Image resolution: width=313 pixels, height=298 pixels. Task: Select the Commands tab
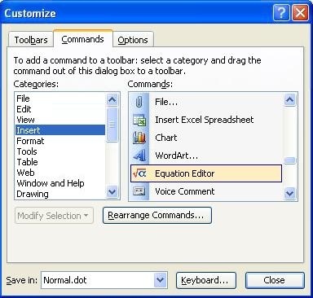coord(82,39)
